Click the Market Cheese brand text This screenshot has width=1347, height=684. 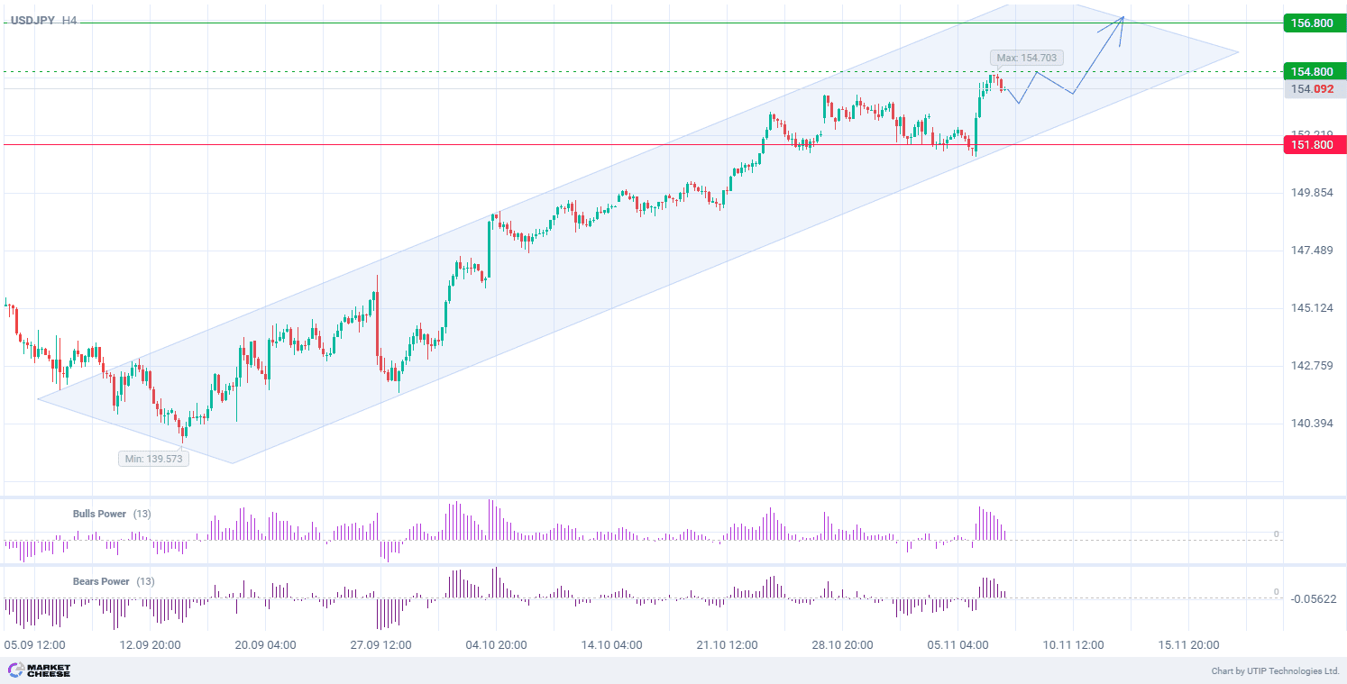pyautogui.click(x=49, y=670)
